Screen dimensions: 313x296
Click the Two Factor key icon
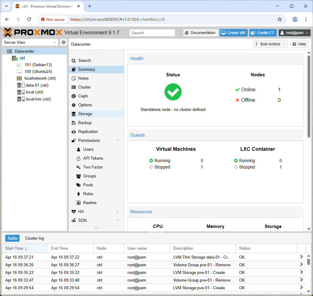pyautogui.click(x=79, y=167)
